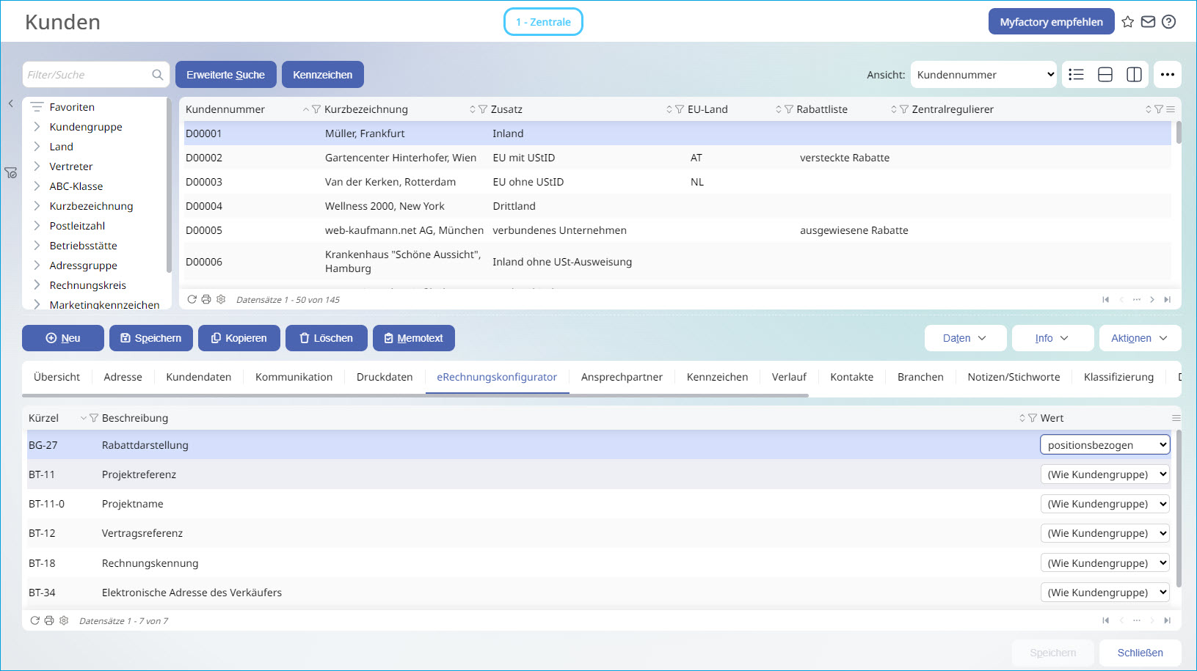Print the eRechnung configuration table

click(49, 620)
